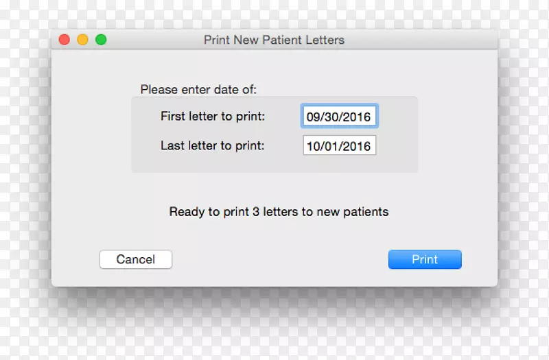
Task: Minimize the dialog with the yellow button
Action: click(x=82, y=40)
